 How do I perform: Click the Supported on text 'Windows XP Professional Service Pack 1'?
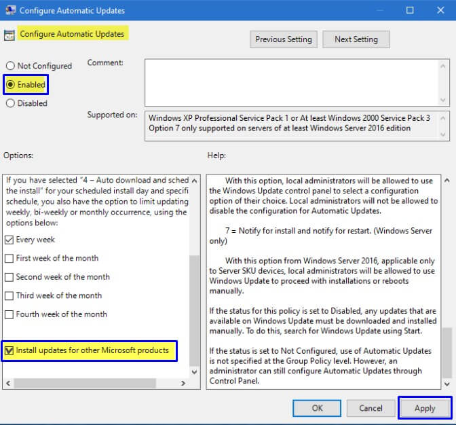pos(218,118)
